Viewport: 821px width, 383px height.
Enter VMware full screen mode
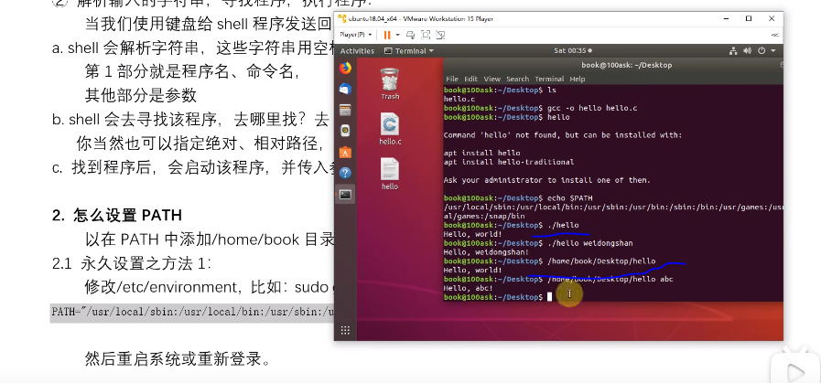tap(426, 35)
